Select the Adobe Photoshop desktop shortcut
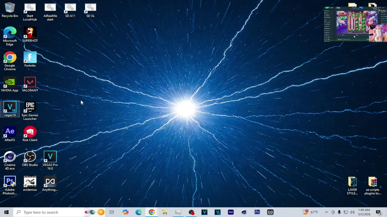This screenshot has height=217, width=387. click(x=10, y=186)
